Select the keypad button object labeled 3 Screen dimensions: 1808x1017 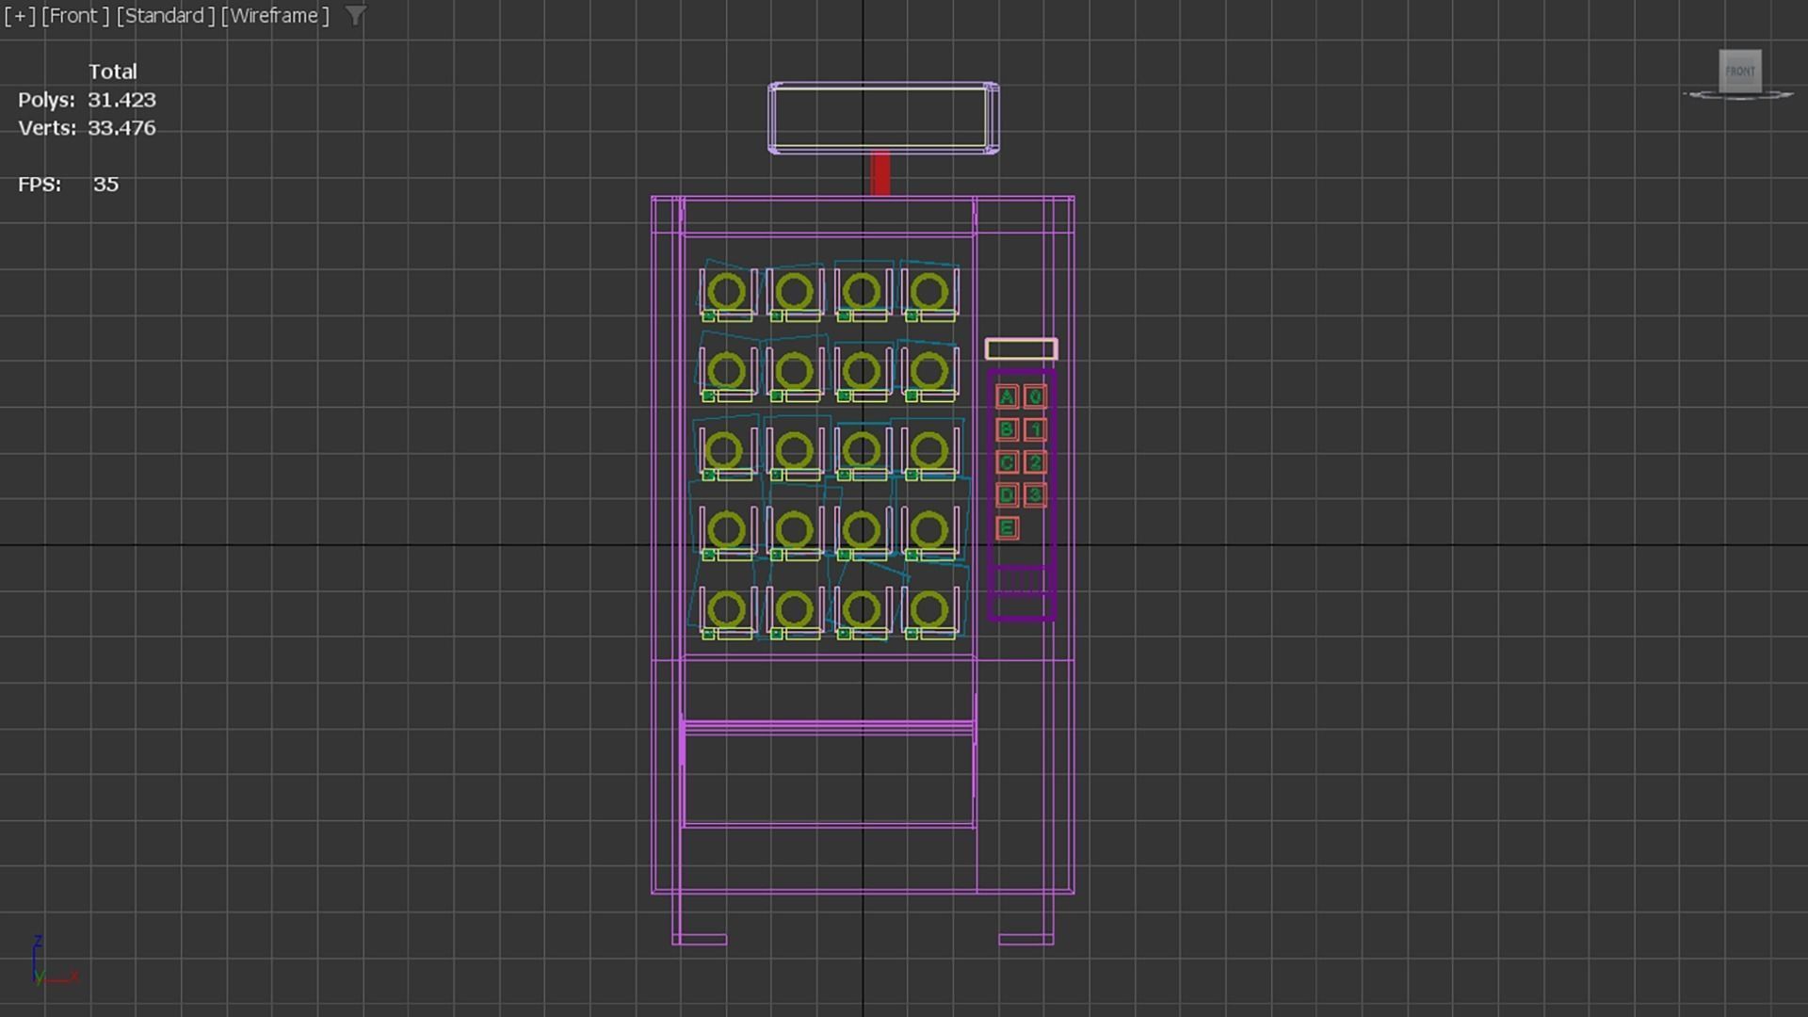(1035, 495)
